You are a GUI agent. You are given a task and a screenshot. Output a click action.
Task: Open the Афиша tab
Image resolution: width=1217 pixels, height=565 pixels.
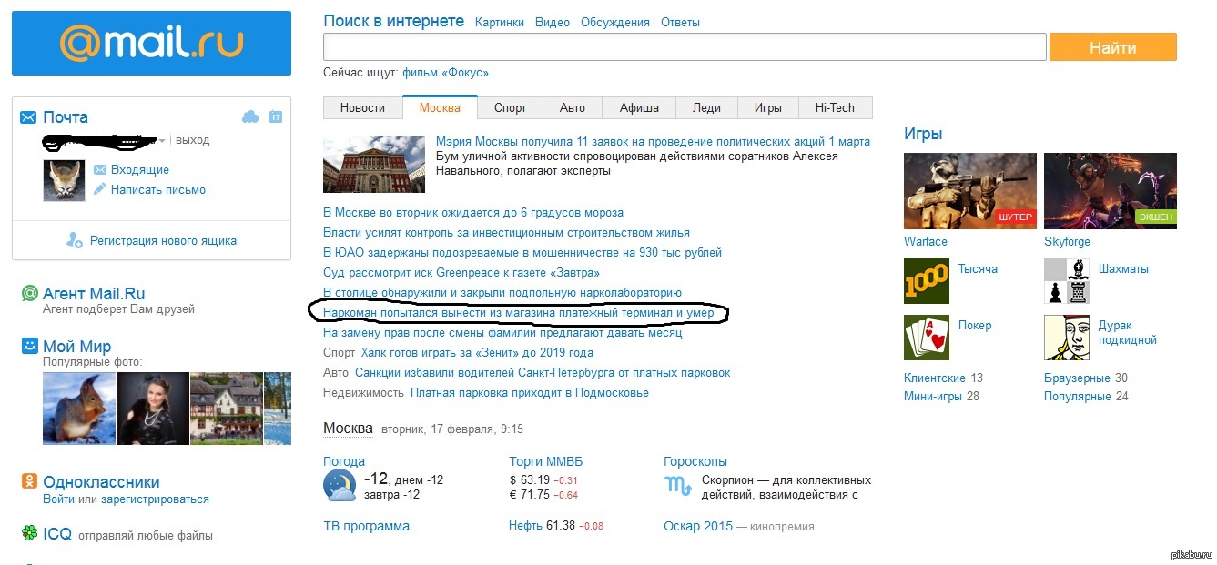[639, 107]
